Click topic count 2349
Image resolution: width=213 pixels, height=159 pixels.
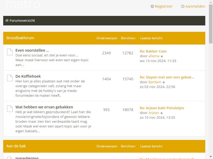coord(106,53)
